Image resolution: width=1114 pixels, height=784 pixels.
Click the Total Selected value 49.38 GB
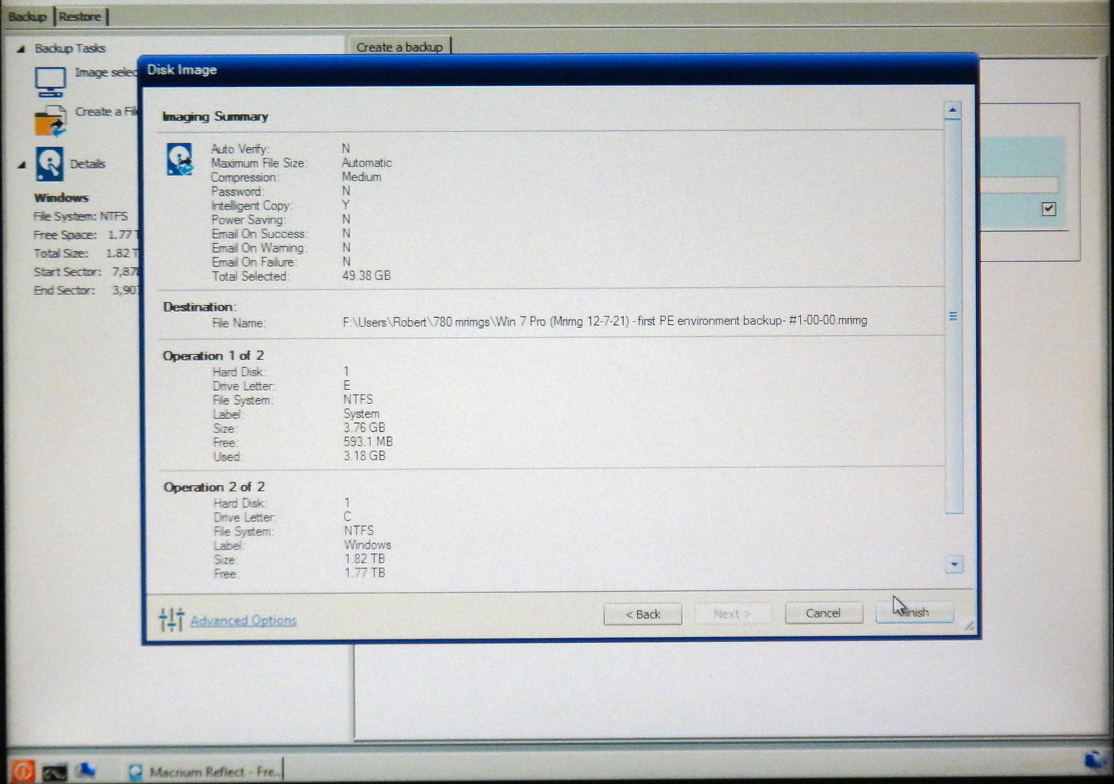(x=366, y=276)
